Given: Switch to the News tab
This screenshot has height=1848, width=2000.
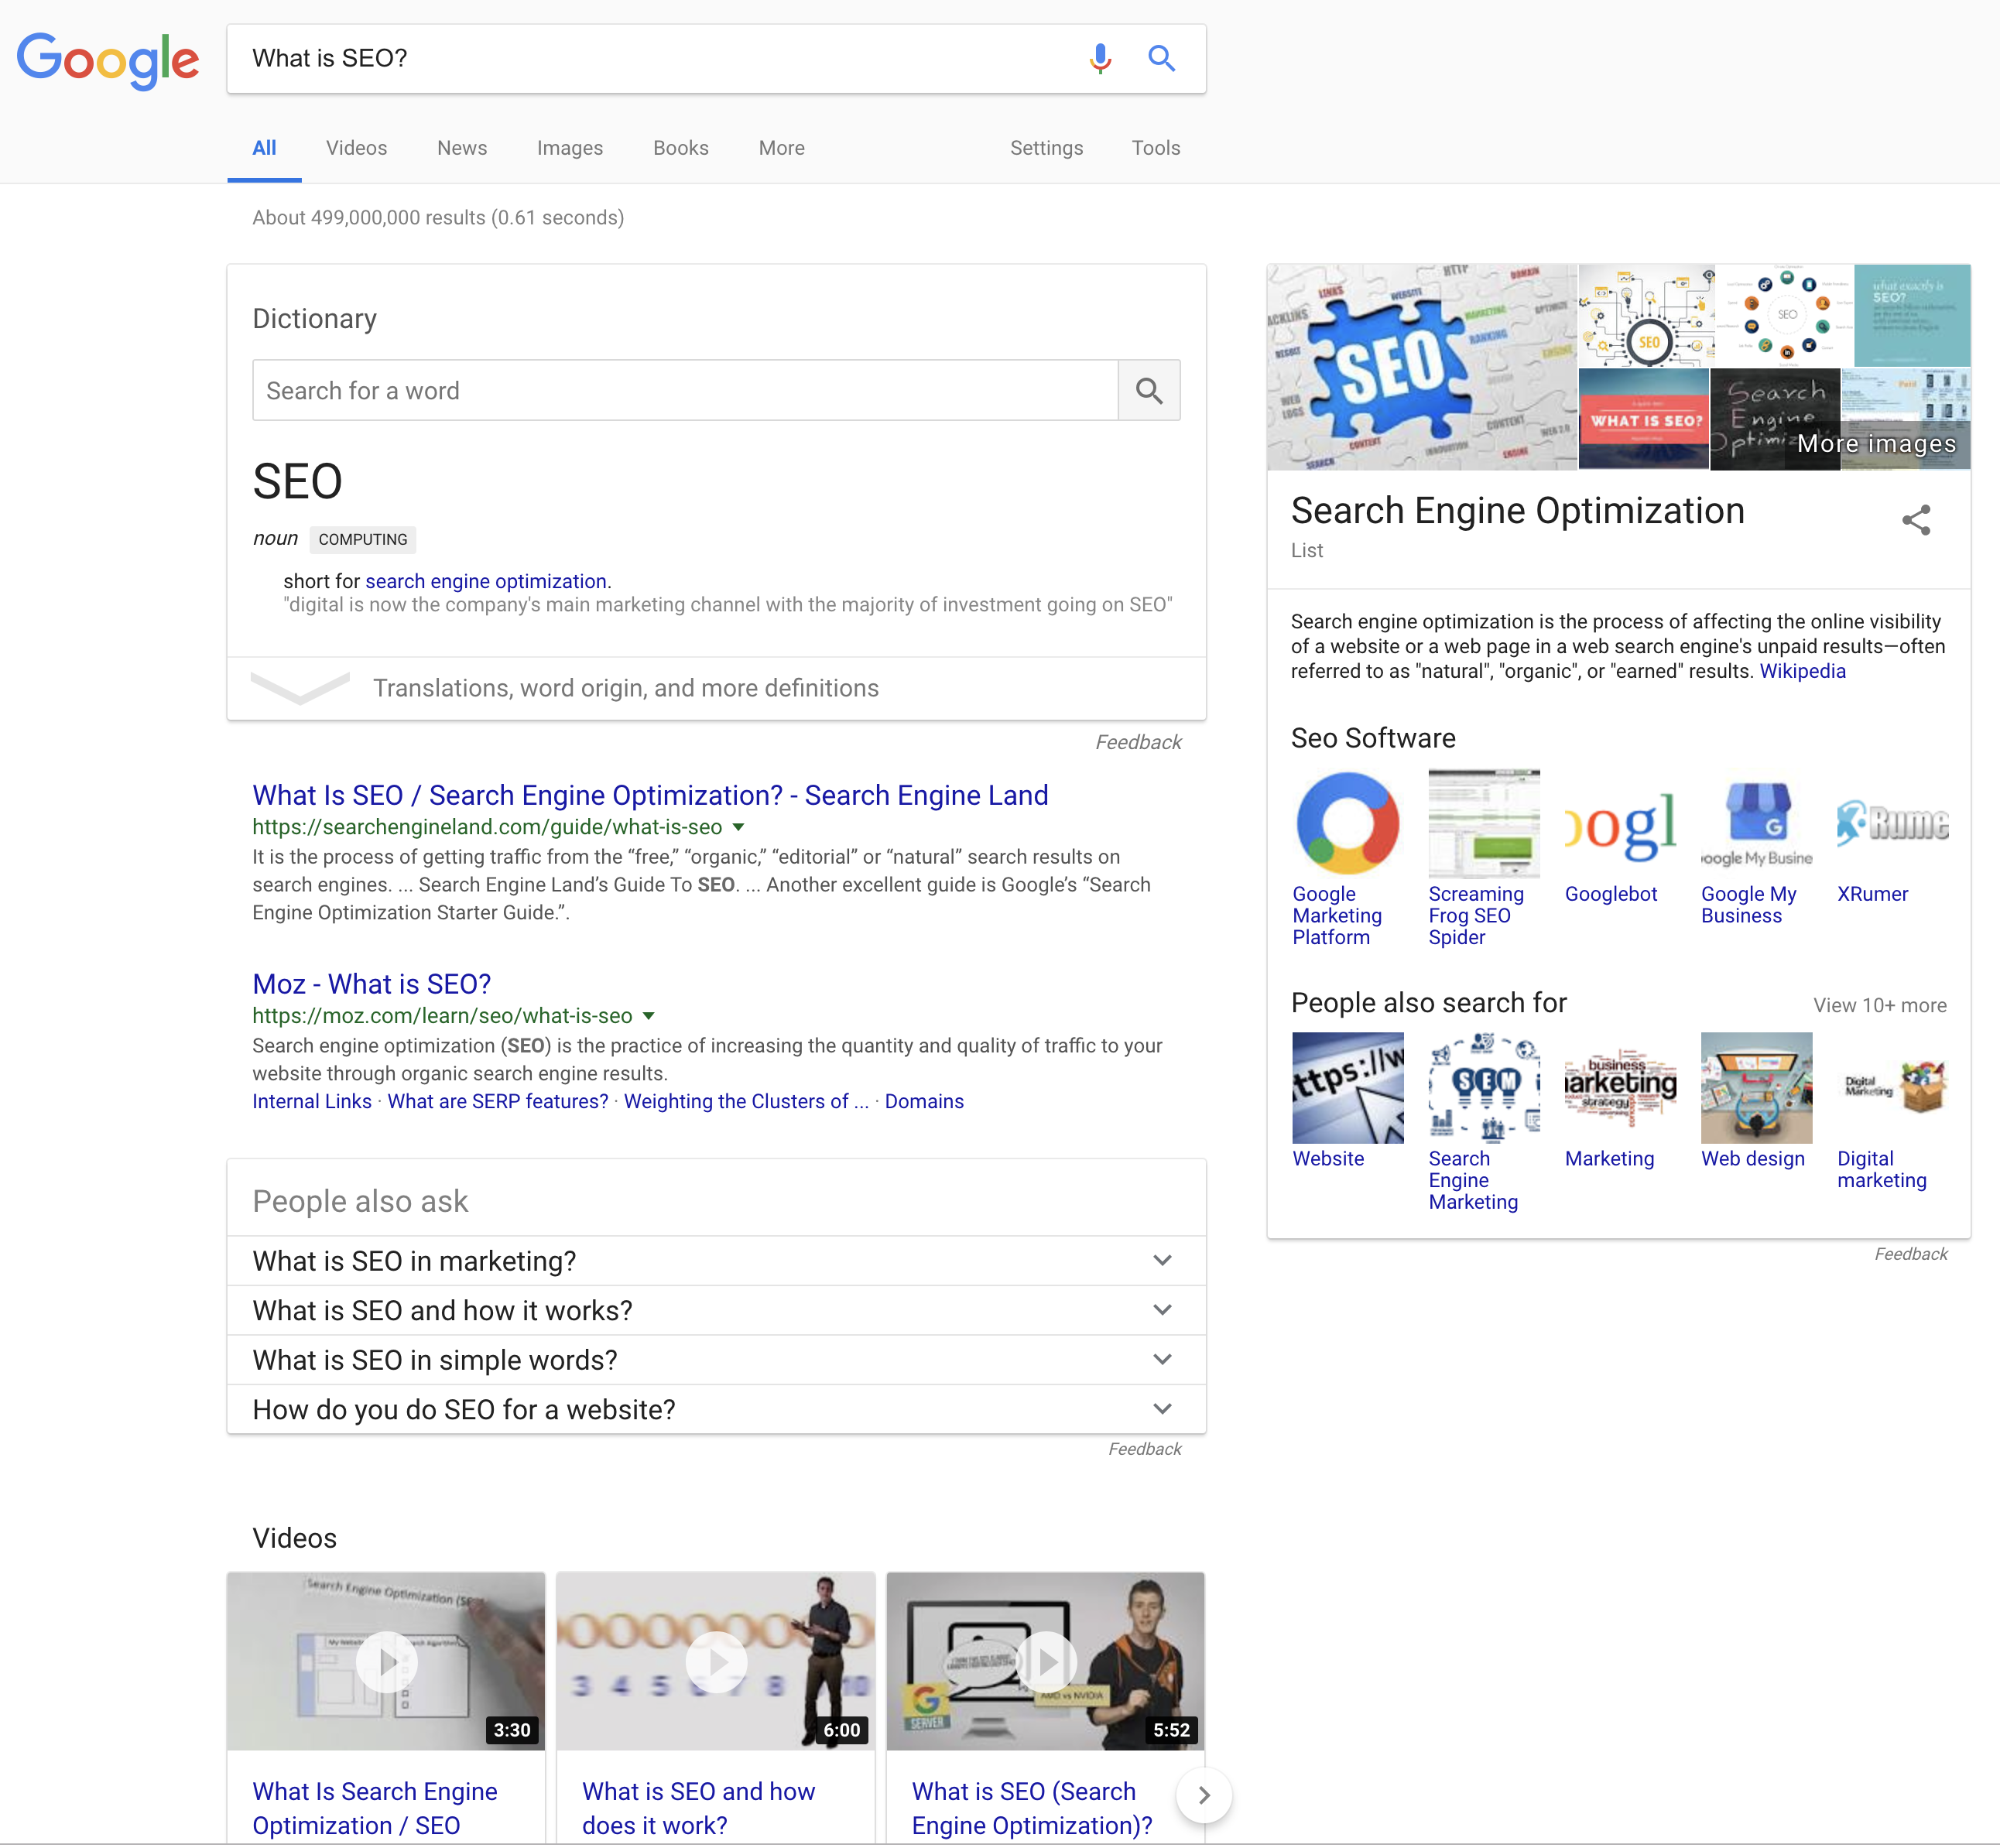Looking at the screenshot, I should [462, 148].
